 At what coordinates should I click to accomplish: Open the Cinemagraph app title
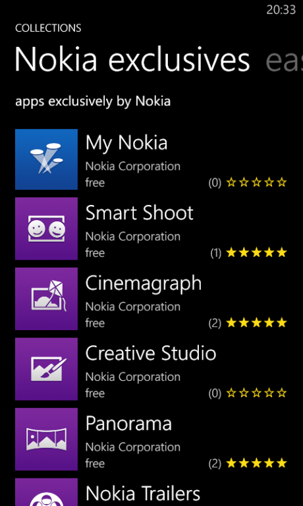point(144,283)
